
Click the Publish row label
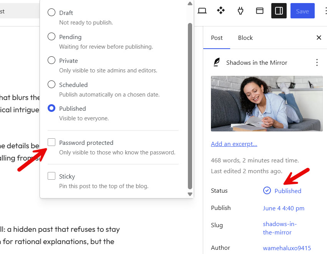click(x=221, y=208)
